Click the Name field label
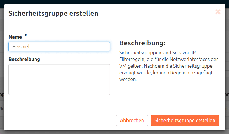 [15, 37]
